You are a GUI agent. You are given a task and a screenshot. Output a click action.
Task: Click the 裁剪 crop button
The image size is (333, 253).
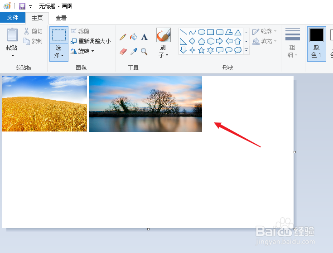click(80, 31)
